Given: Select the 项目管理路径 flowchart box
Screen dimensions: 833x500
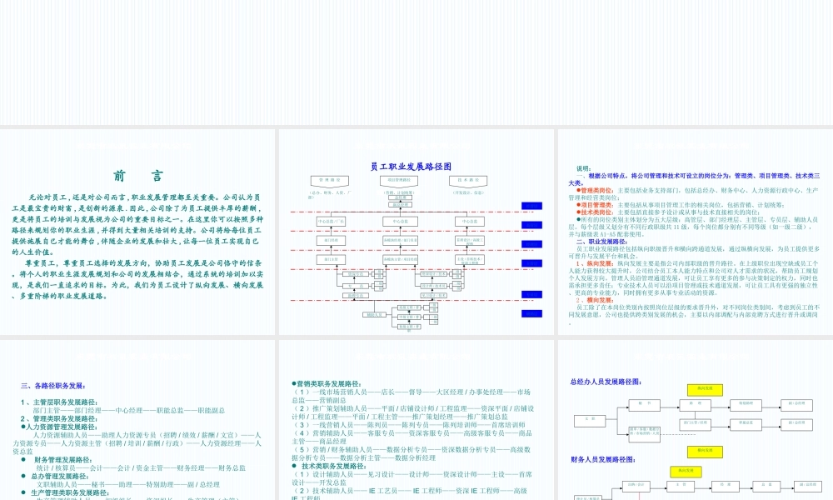Looking at the screenshot, I should coord(399,180).
